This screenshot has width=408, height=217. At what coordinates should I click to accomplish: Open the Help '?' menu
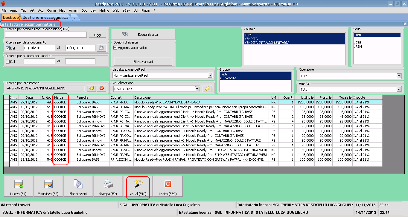[x=154, y=10]
